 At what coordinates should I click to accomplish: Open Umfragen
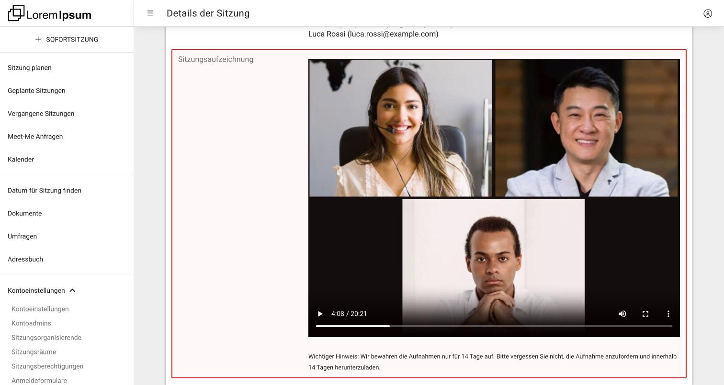point(22,236)
